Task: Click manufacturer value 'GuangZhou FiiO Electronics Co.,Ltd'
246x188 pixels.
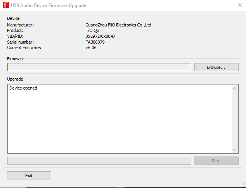Action: (118, 25)
